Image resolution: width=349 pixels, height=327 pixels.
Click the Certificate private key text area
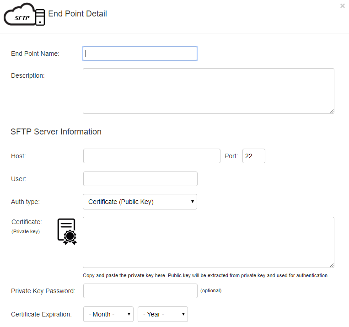(x=208, y=242)
